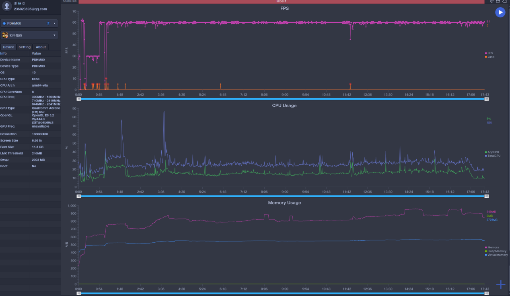Click the user avatar picture
This screenshot has width=510, height=296.
[x=7, y=6]
